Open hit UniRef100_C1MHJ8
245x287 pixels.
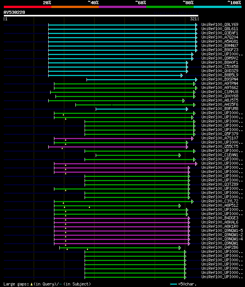[x=220, y=92]
